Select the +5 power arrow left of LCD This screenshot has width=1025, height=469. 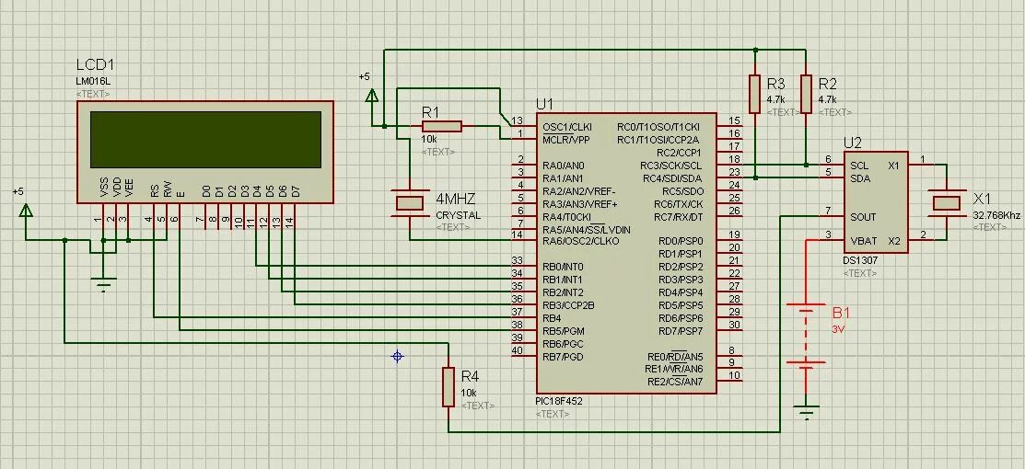pyautogui.click(x=26, y=212)
